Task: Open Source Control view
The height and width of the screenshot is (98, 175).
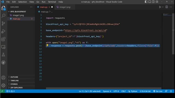Action: 3,23
